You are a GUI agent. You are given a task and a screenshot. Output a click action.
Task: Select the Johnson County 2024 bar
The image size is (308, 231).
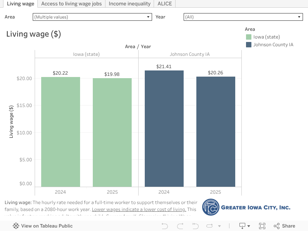(164, 129)
